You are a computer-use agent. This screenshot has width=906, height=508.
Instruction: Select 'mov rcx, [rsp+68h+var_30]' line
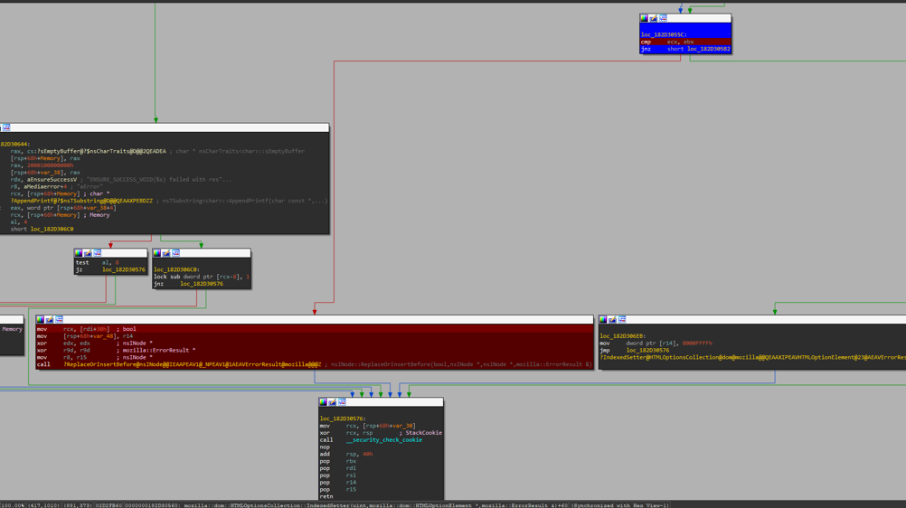(x=367, y=426)
